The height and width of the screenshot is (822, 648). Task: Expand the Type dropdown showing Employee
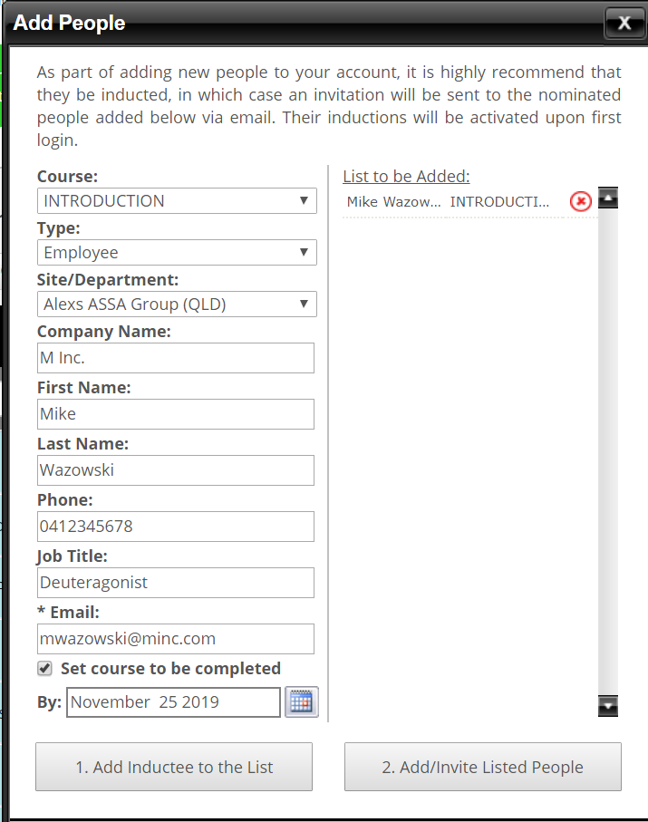coord(177,252)
